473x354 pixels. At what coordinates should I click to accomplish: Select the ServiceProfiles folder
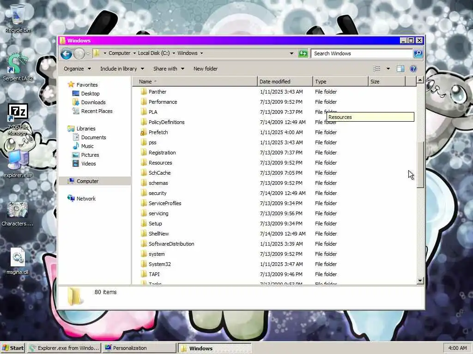165,203
